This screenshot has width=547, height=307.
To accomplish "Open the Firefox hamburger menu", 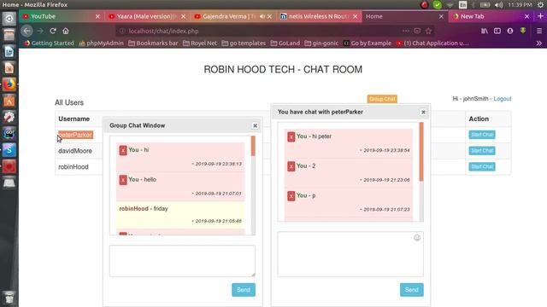I will [539, 31].
